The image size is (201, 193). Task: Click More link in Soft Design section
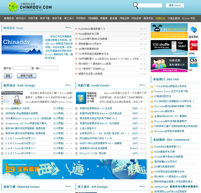(69, 85)
